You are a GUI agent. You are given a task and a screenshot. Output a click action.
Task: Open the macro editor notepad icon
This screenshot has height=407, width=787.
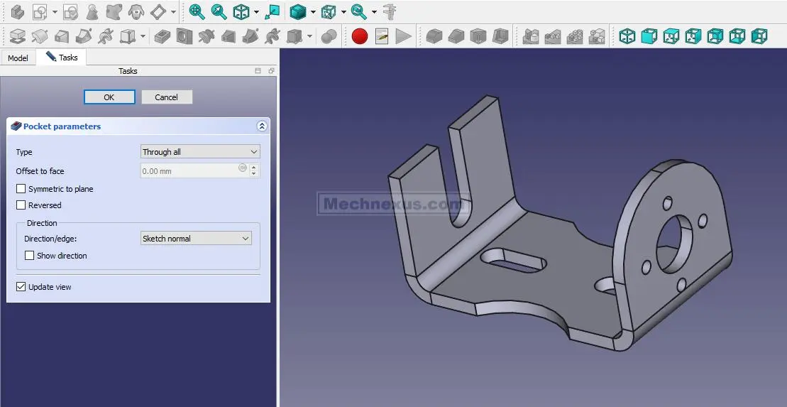[382, 36]
